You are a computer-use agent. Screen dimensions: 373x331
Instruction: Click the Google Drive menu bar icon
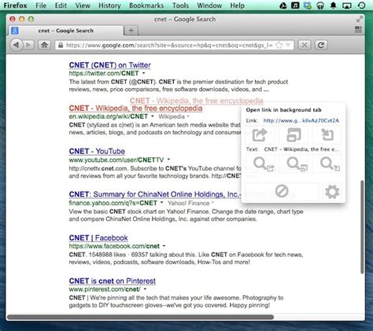click(283, 6)
